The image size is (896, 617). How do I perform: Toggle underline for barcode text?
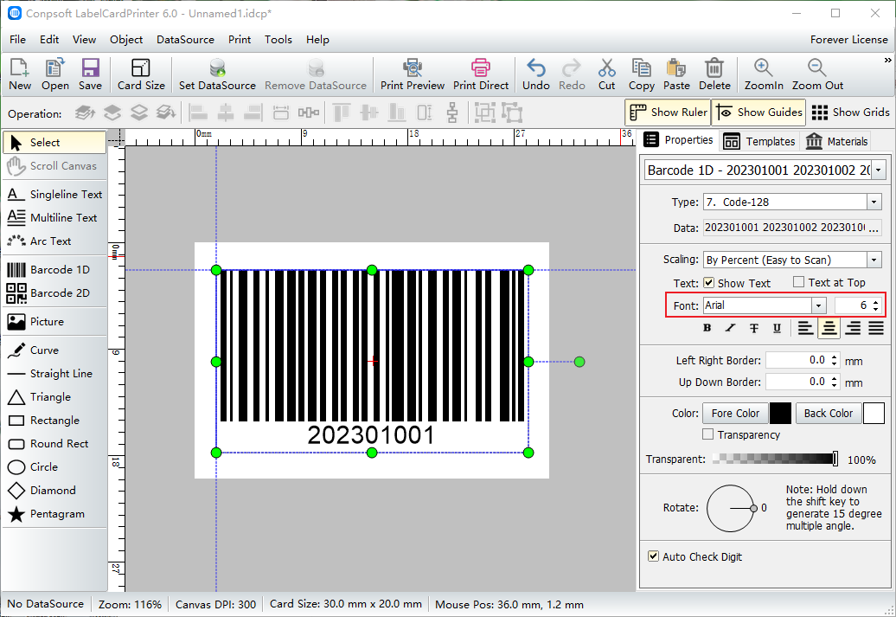[x=778, y=328]
